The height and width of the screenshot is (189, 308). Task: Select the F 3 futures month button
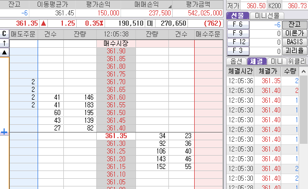(238, 51)
